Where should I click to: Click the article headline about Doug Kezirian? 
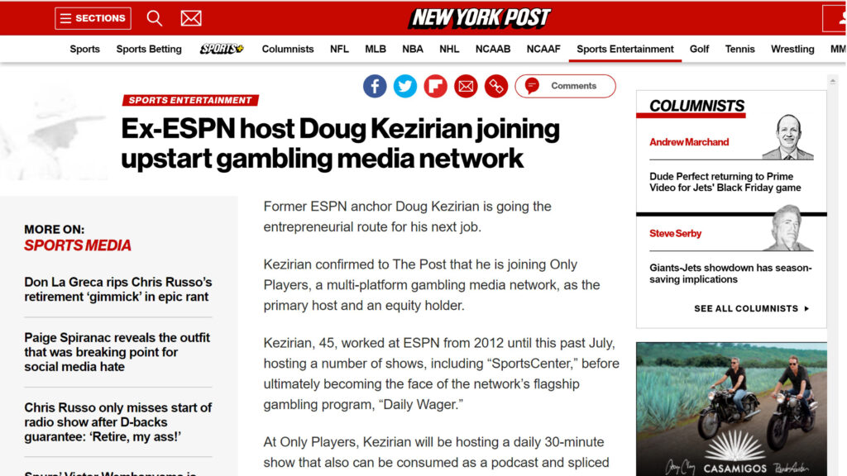[340, 144]
